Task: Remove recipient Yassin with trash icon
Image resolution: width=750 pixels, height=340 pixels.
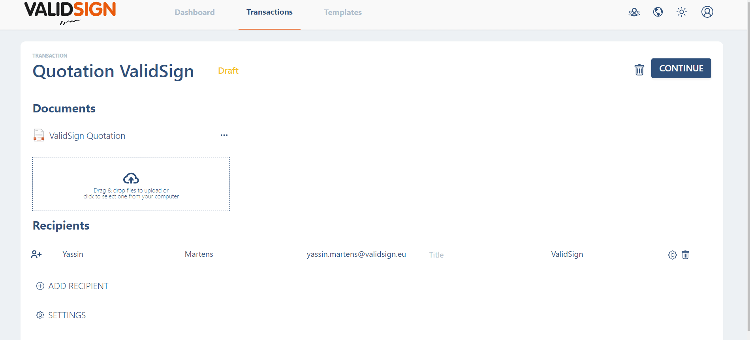Action: pyautogui.click(x=686, y=255)
